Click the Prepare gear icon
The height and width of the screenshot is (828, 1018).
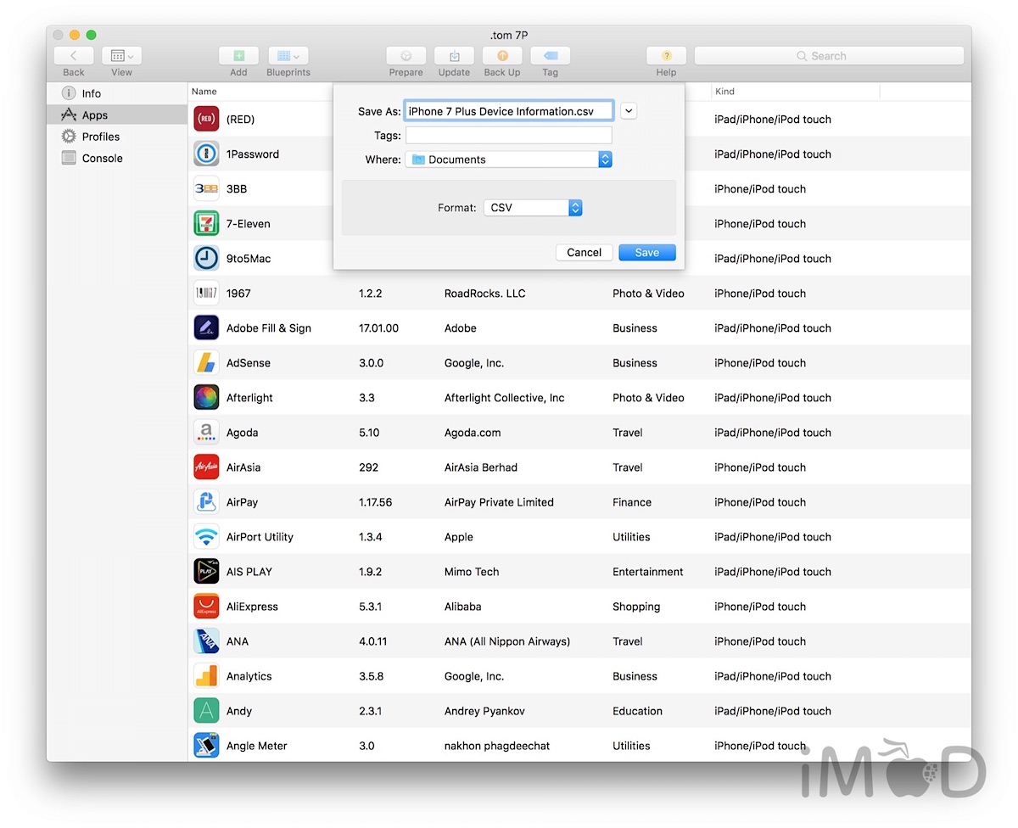(x=406, y=56)
